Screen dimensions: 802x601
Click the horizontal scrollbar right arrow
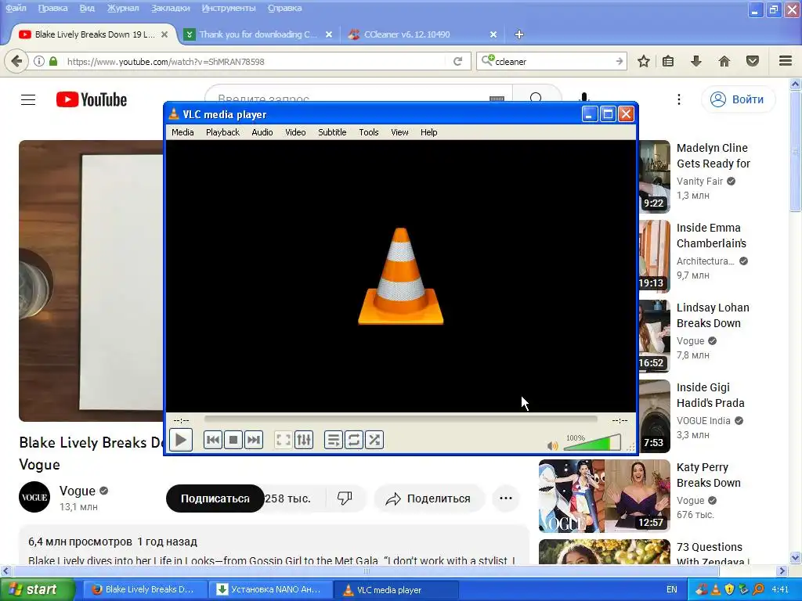tap(782, 570)
